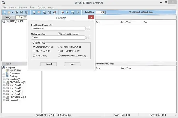Toggle the Use Input Directory checkbox
The height and width of the screenshot is (118, 178).
[59, 34]
